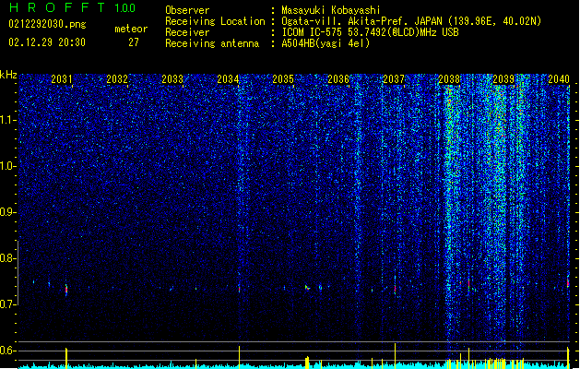Image resolution: width=580 pixels, height=369 pixels.
Task: Click the 2035 time marker
Action: coord(283,79)
